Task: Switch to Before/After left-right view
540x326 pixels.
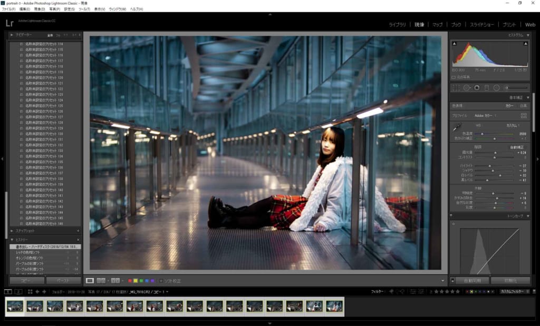Action: tap(101, 281)
